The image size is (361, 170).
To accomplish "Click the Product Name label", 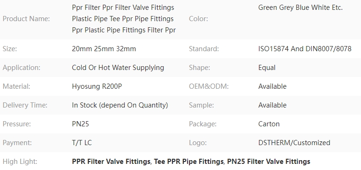I will pyautogui.click(x=26, y=19).
